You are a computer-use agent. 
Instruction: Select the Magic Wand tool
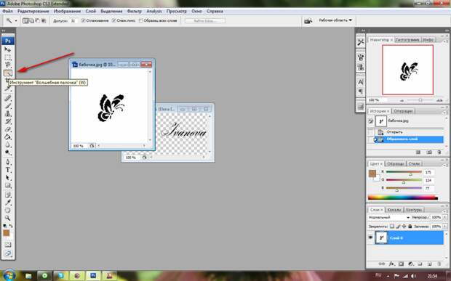8,73
